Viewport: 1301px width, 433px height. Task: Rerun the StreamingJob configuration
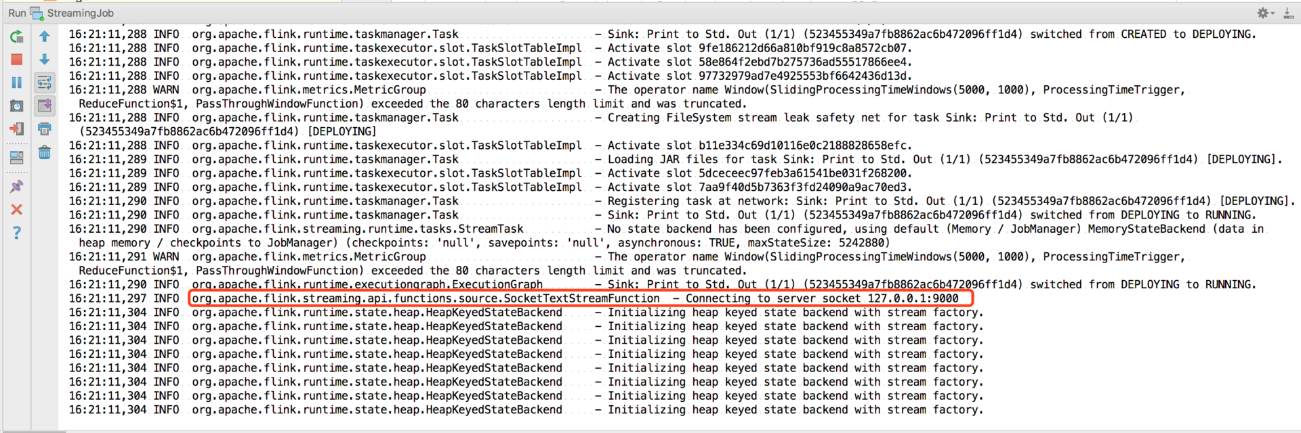pyautogui.click(x=17, y=37)
